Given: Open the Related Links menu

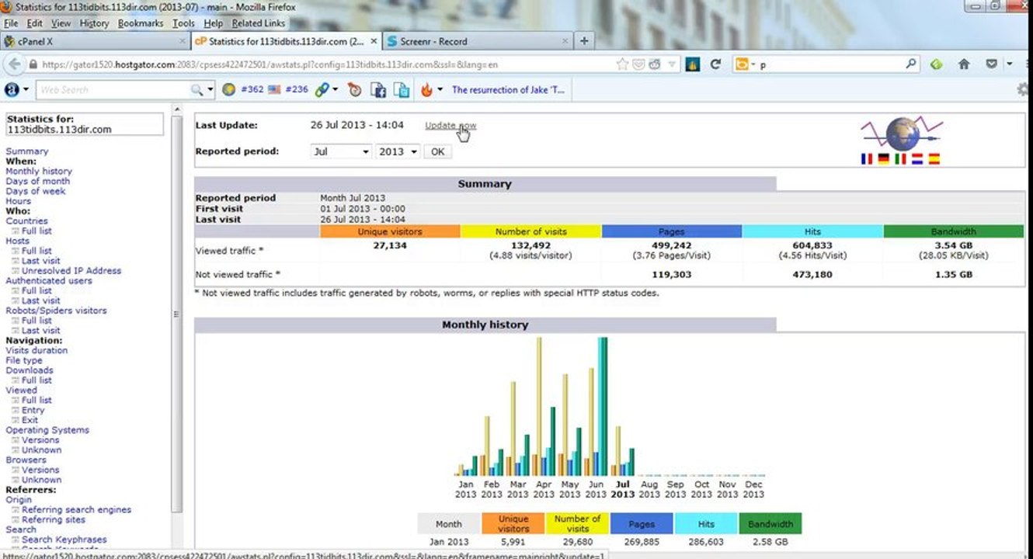Looking at the screenshot, I should click(259, 23).
